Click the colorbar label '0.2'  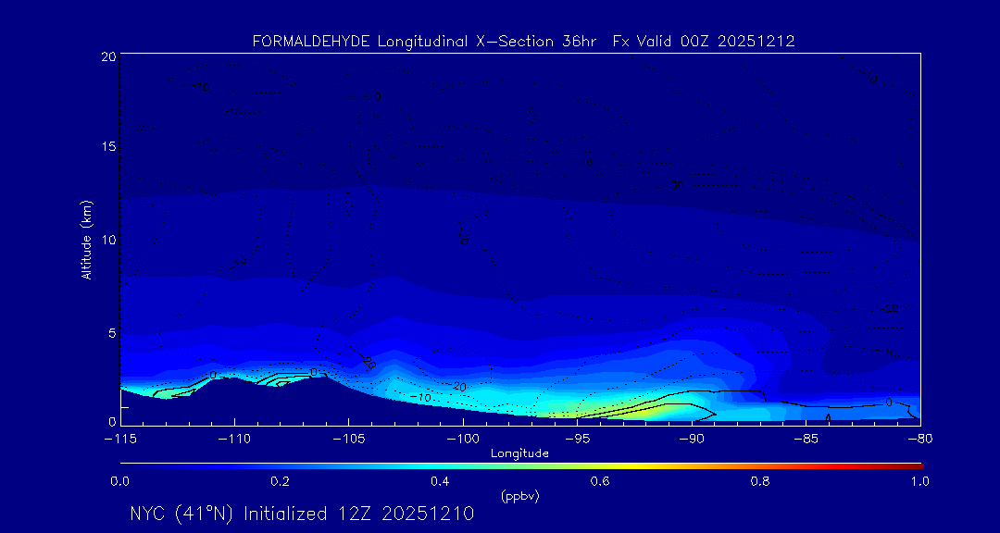[281, 481]
